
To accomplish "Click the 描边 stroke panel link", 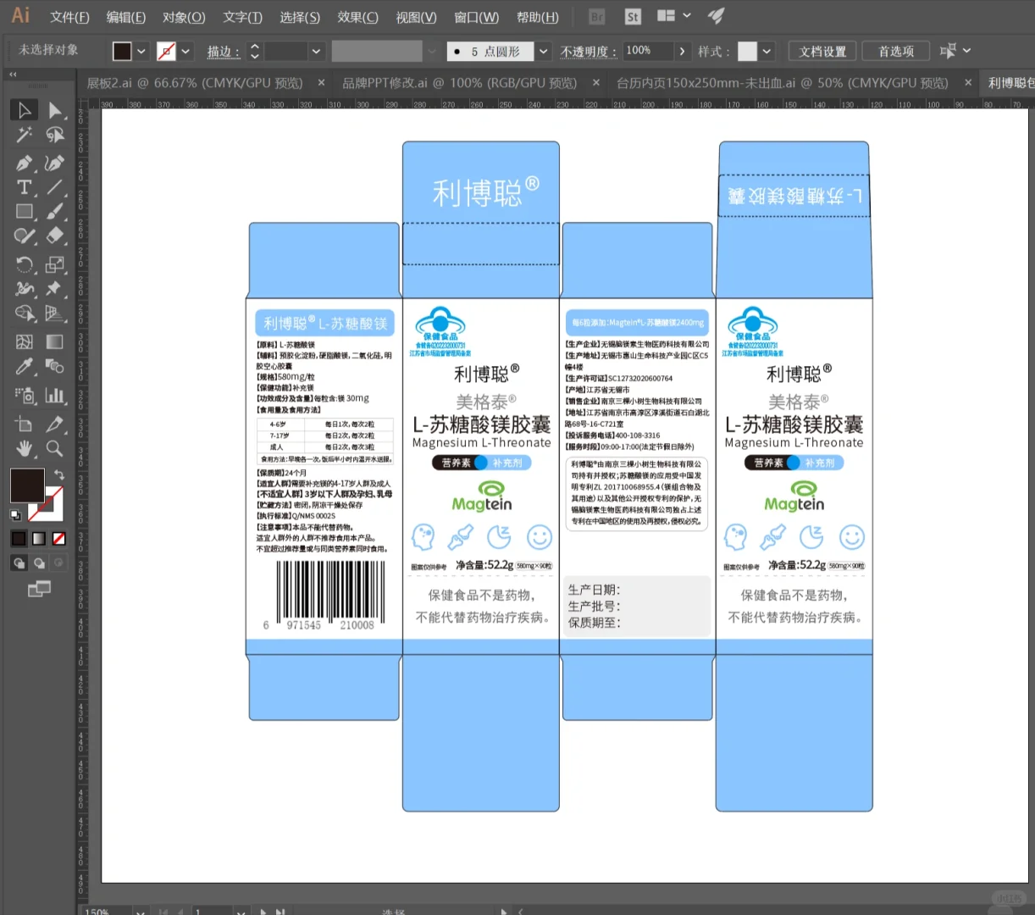I will click(223, 52).
